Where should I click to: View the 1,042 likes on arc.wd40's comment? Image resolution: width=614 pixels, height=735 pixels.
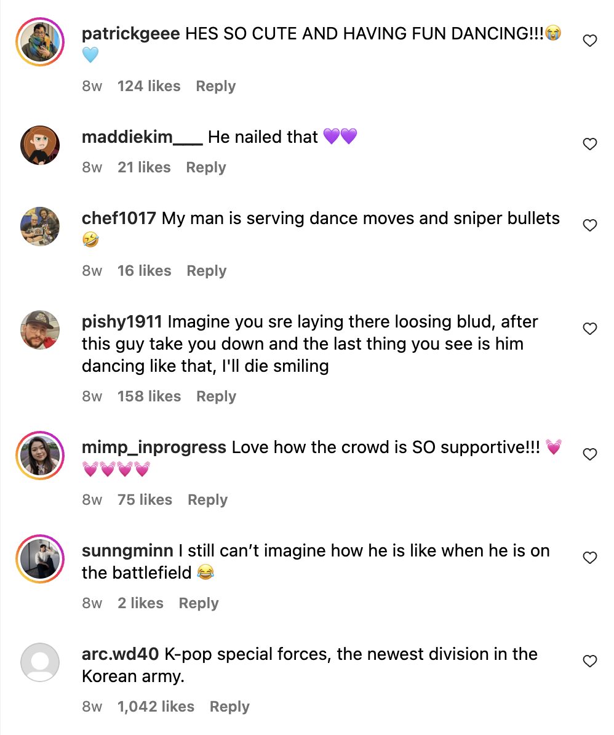pos(156,707)
